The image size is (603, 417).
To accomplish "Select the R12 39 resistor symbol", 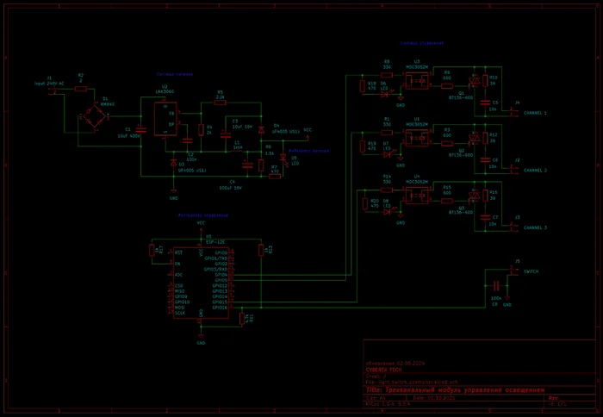I will coord(485,138).
